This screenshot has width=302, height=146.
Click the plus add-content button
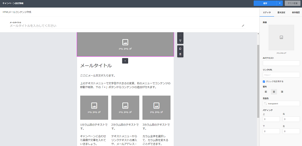pos(125,61)
